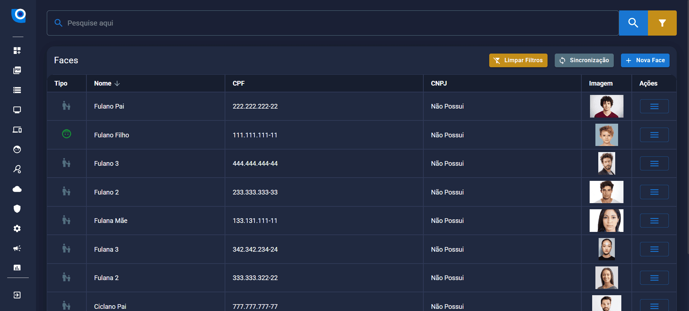This screenshot has height=311, width=689.
Task: Click the face icon in sidebar
Action: (x=17, y=150)
